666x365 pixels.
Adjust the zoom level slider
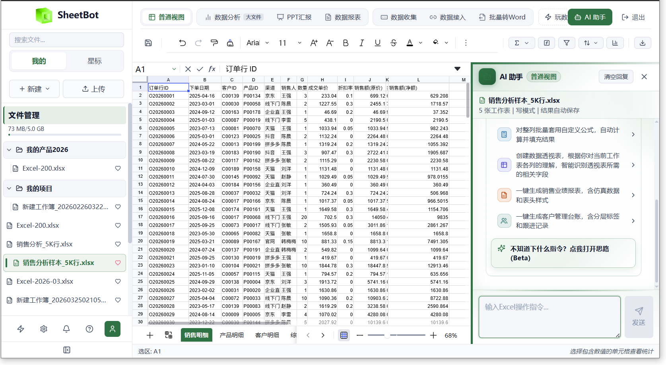click(x=396, y=335)
